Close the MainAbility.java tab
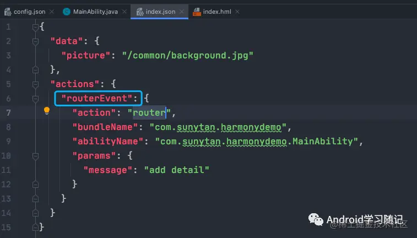 point(124,12)
